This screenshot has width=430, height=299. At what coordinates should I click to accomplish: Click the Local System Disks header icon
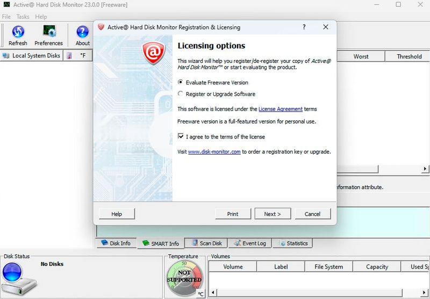6,56
